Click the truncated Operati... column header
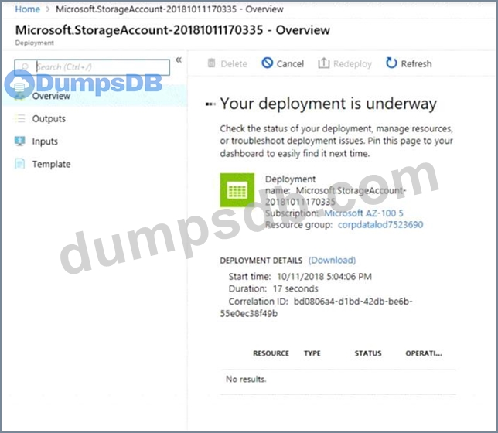The width and height of the screenshot is (498, 433). click(424, 353)
